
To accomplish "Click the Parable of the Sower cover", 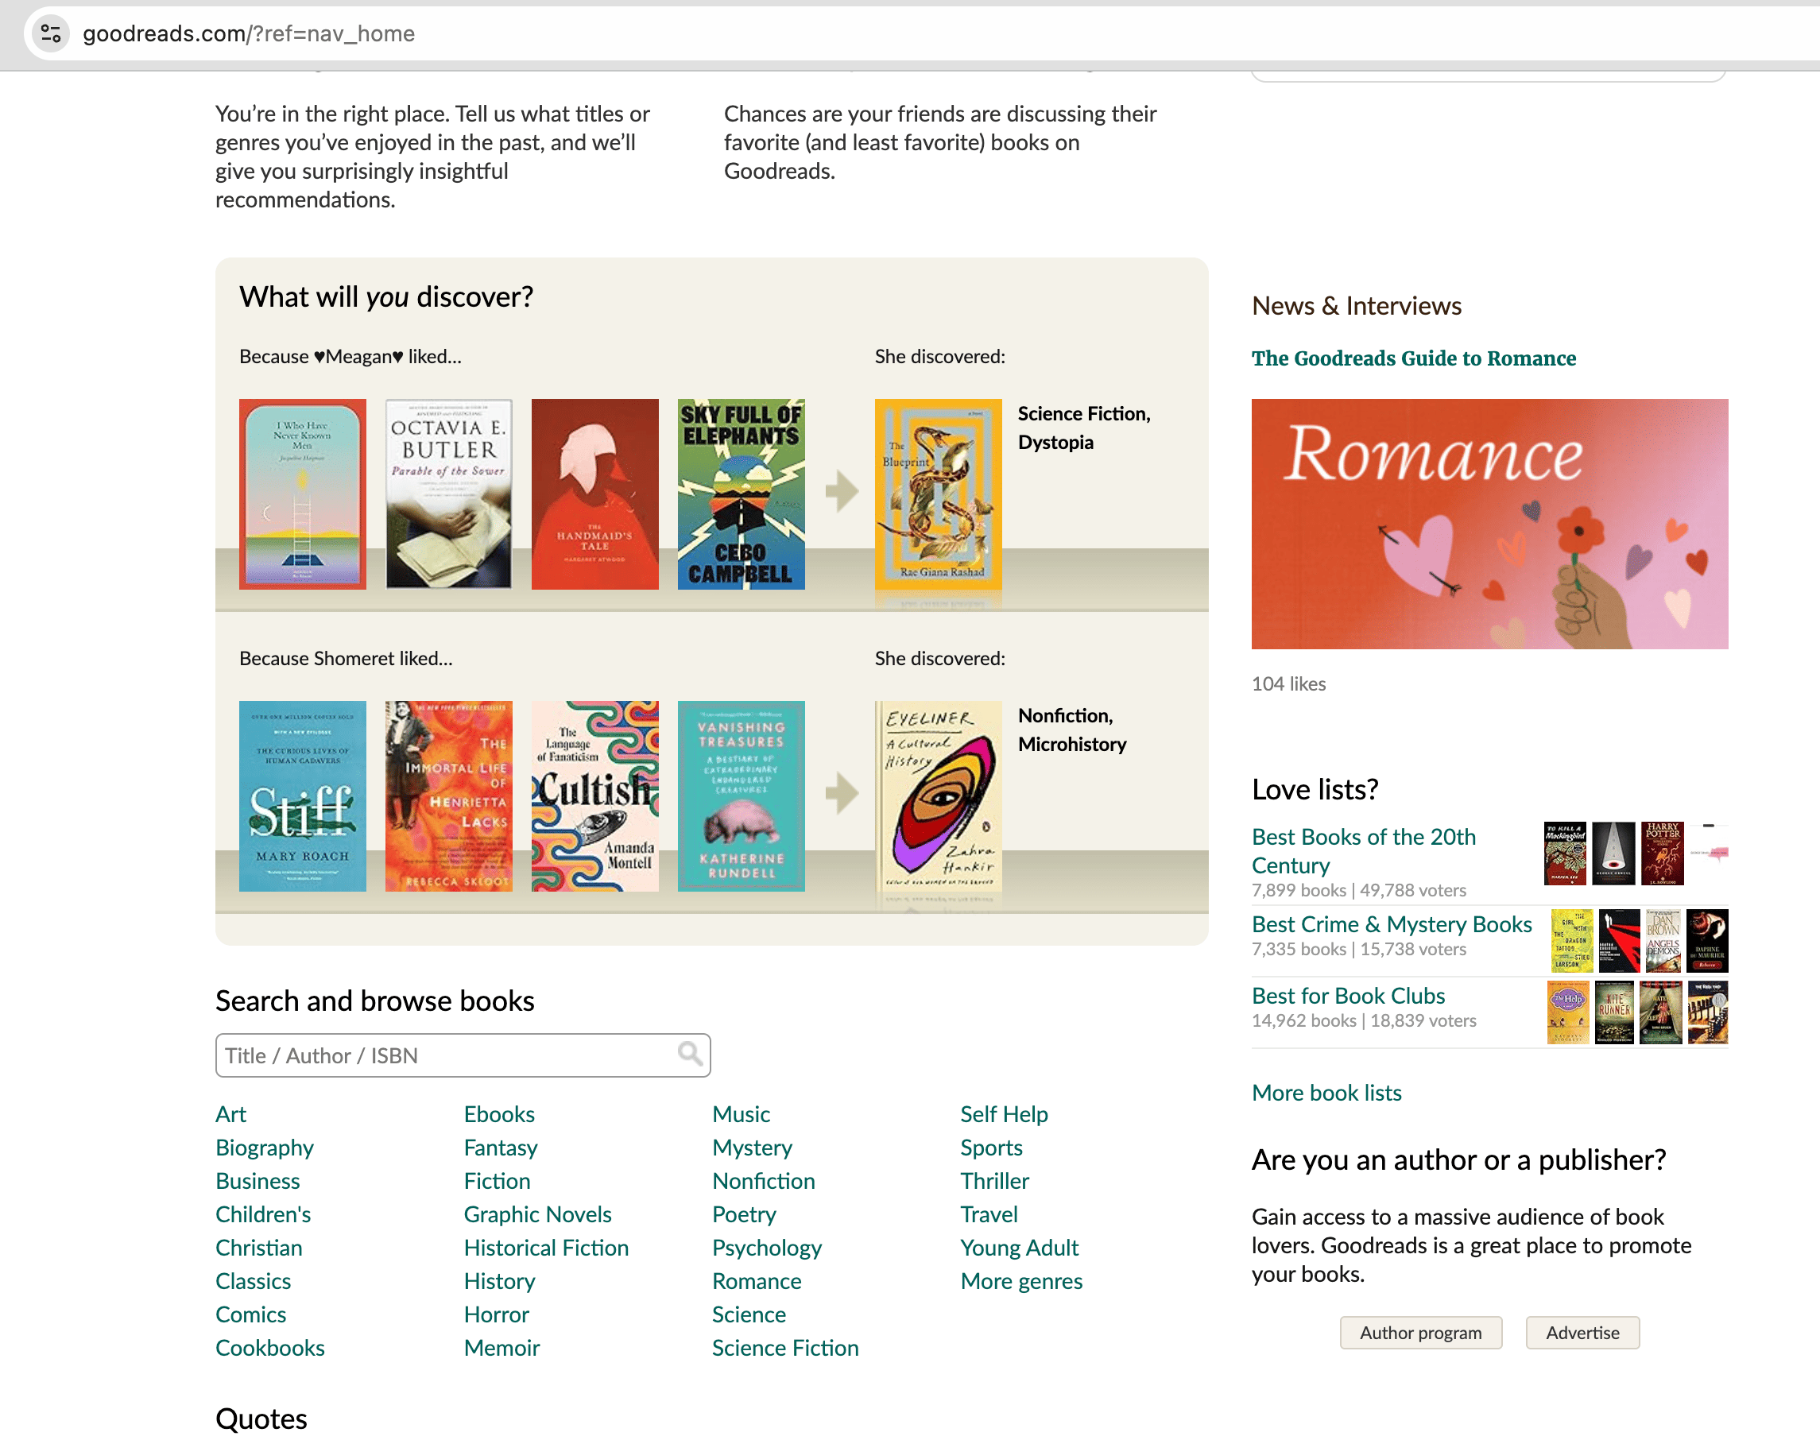I will point(448,494).
